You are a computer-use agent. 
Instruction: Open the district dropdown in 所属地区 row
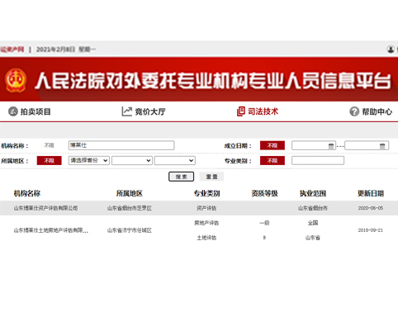pos(175,160)
